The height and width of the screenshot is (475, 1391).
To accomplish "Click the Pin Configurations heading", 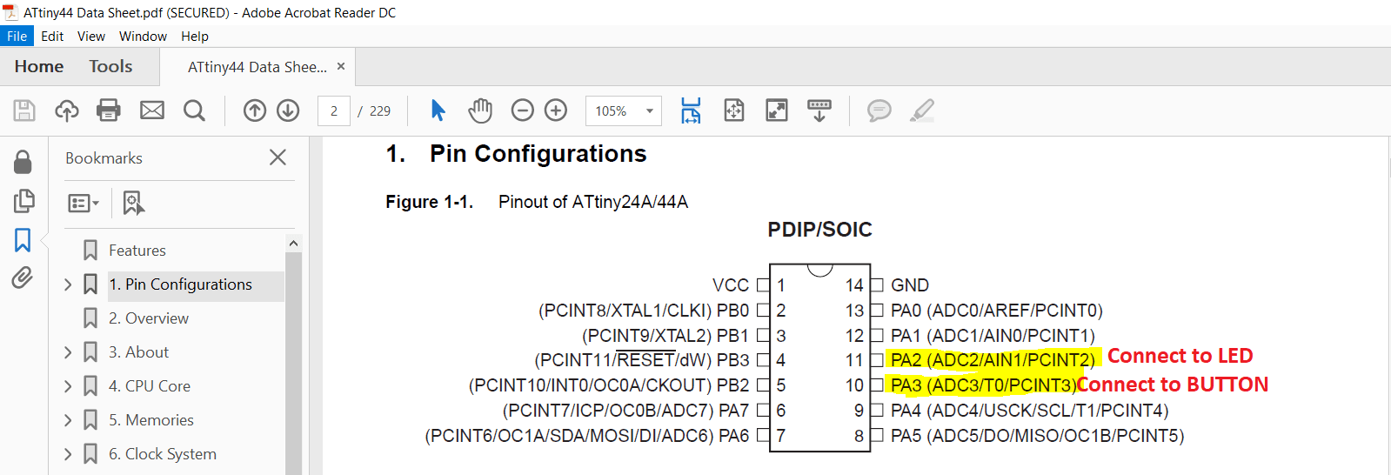I will 538,154.
